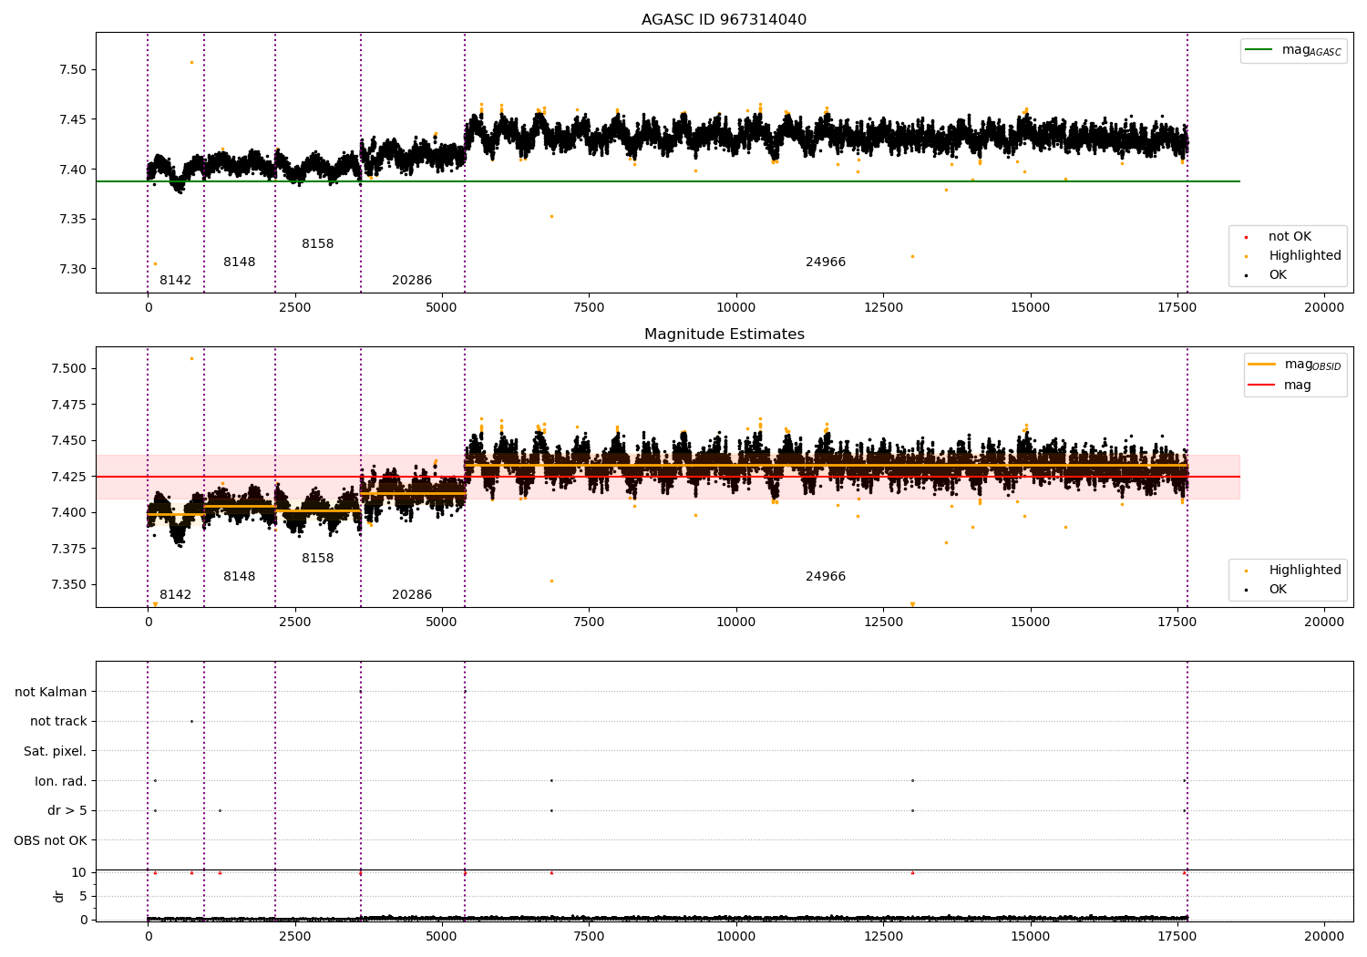This screenshot has width=1367, height=957.
Task: Click the "7.35" y-tick of top plot
Action: (72, 219)
